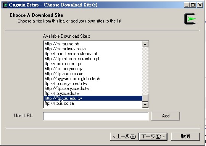Click the Add button

click(x=166, y=116)
